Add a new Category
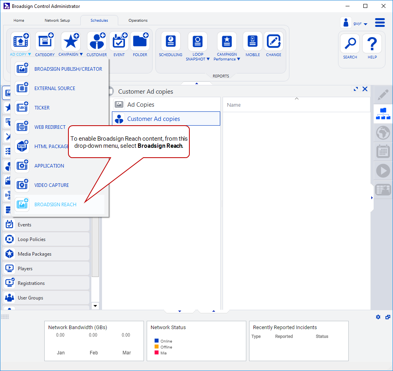Viewport: 393px width, 371px height. [x=45, y=41]
